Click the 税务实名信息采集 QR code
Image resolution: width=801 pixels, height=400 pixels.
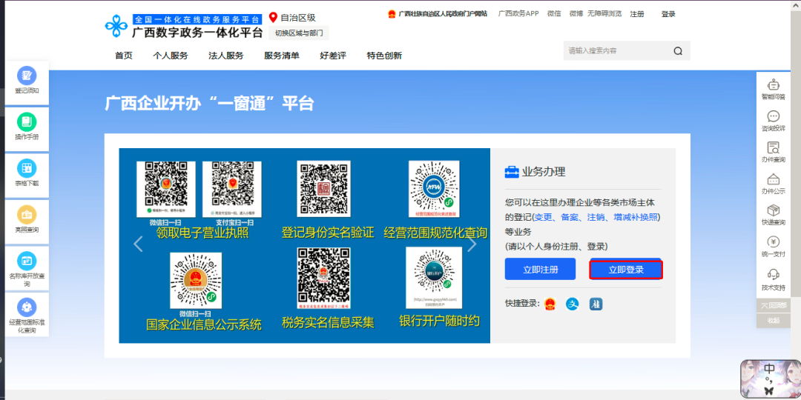point(324,278)
